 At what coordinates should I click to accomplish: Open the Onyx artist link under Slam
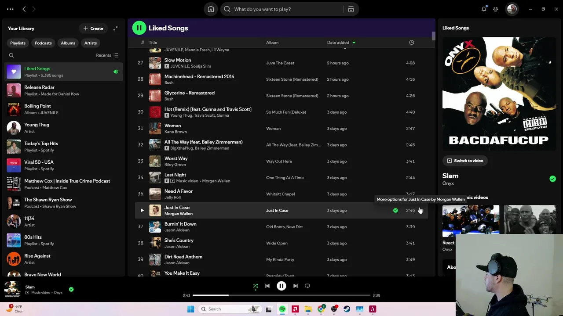pos(448,183)
